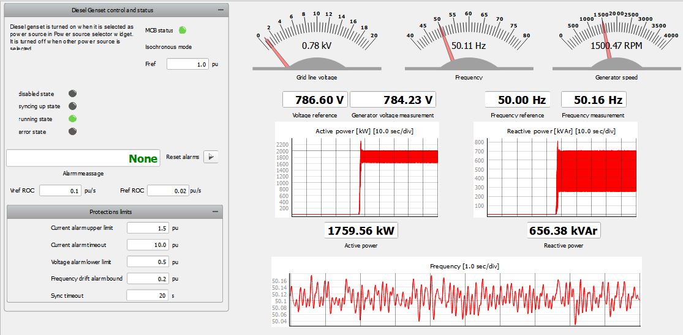Click the disabled state LED indicator

pyautogui.click(x=72, y=94)
